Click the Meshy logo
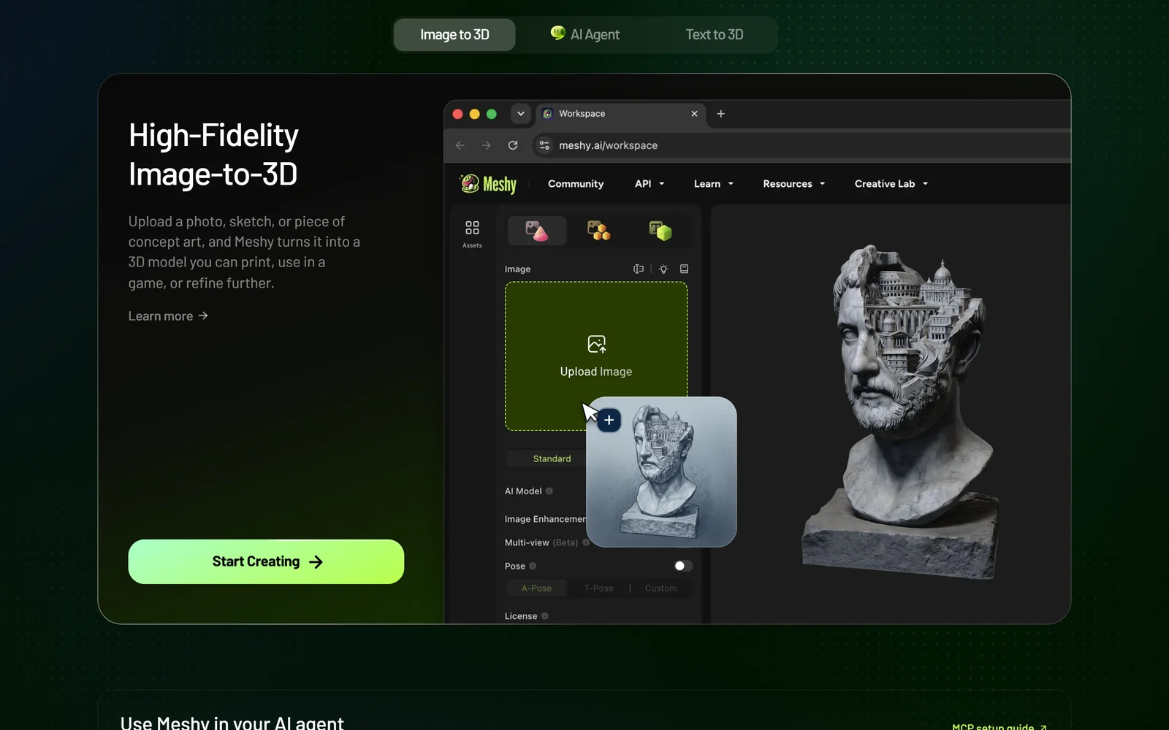 click(x=488, y=184)
